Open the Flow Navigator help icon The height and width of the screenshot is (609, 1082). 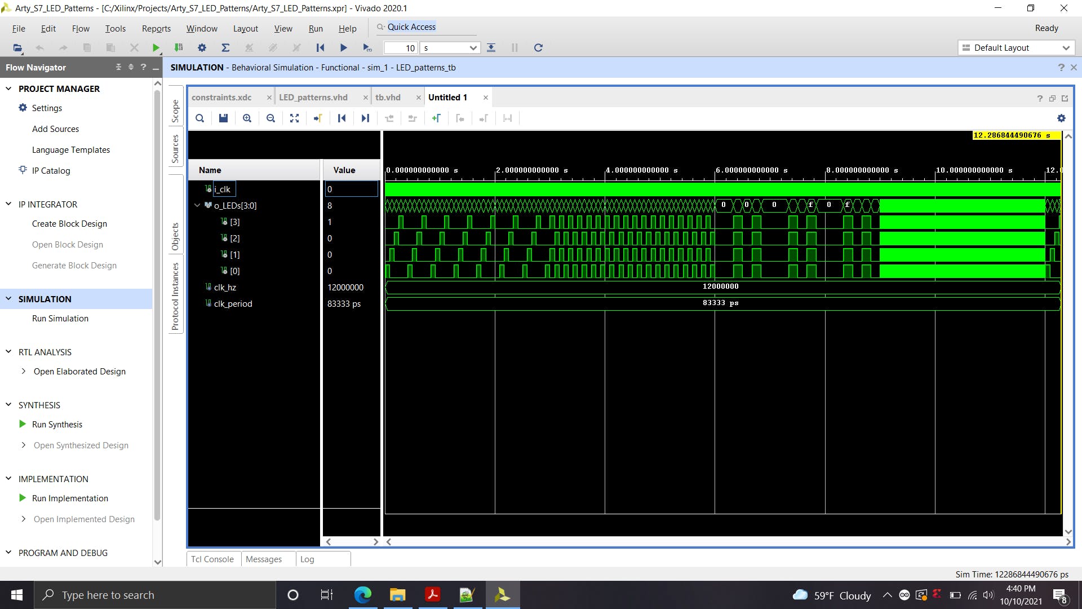tap(143, 67)
